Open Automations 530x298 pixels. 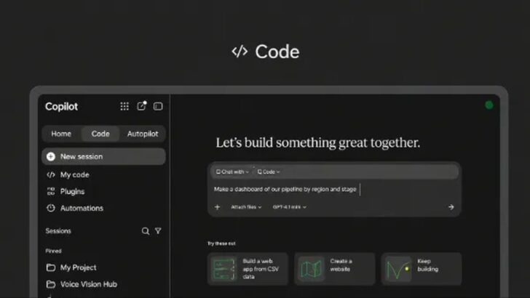click(82, 208)
